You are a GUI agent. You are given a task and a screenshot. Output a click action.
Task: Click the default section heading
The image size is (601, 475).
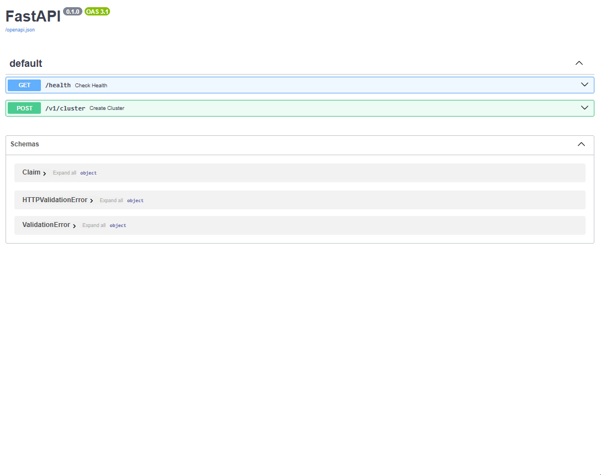(25, 64)
